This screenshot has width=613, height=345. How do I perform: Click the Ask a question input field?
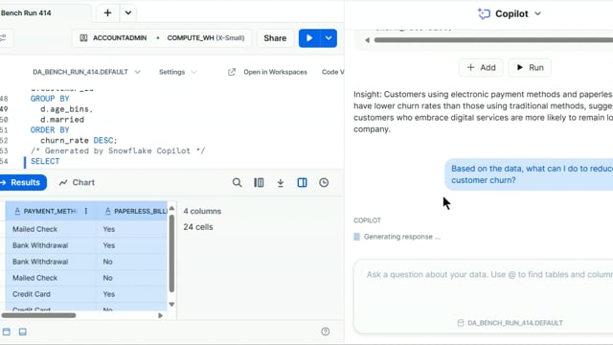pos(483,296)
